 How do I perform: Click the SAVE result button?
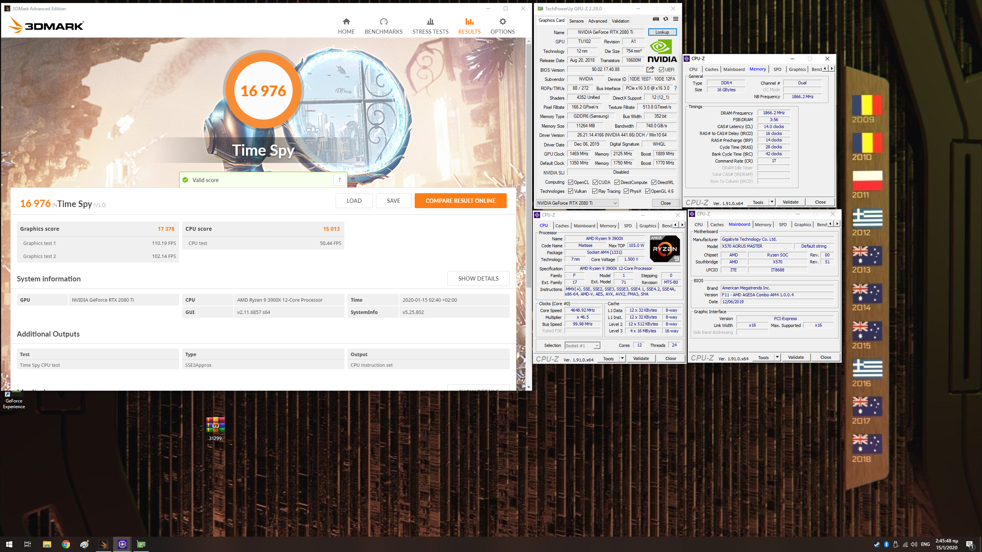[x=393, y=200]
